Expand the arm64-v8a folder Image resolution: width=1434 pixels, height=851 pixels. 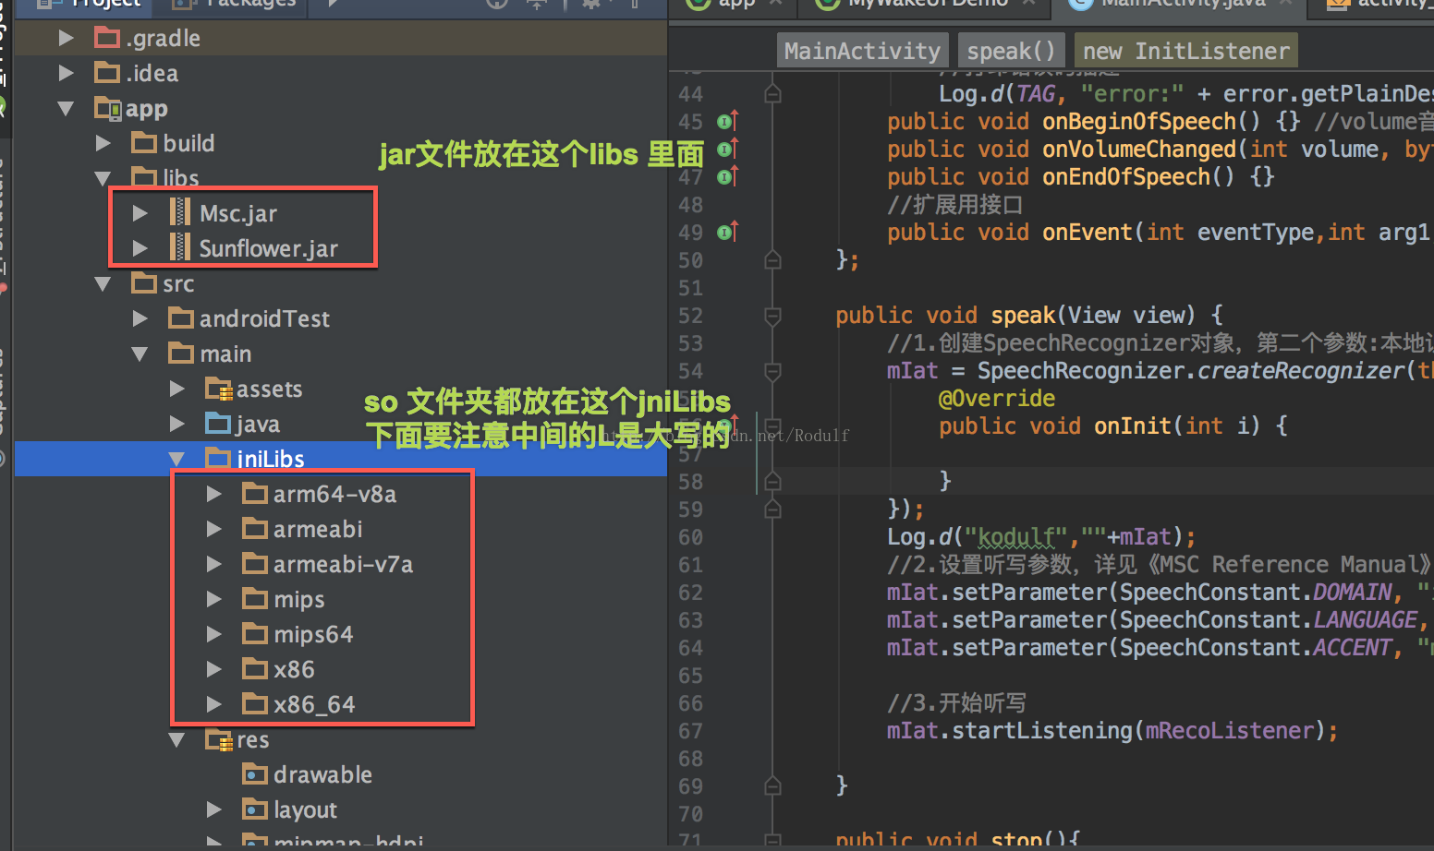pyautogui.click(x=213, y=494)
